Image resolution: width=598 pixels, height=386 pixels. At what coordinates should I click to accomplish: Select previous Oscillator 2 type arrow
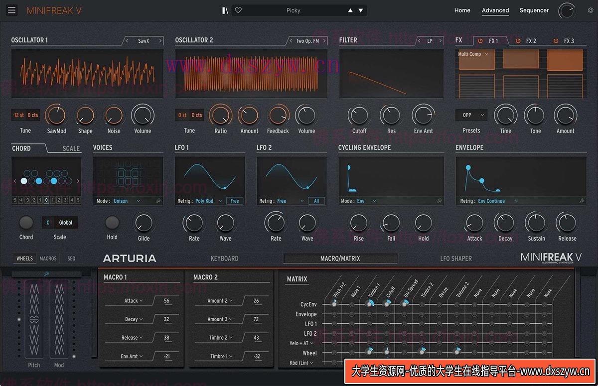pos(291,41)
